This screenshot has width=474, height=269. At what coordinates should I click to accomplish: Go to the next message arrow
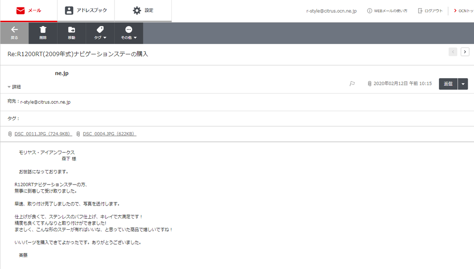pyautogui.click(x=465, y=52)
